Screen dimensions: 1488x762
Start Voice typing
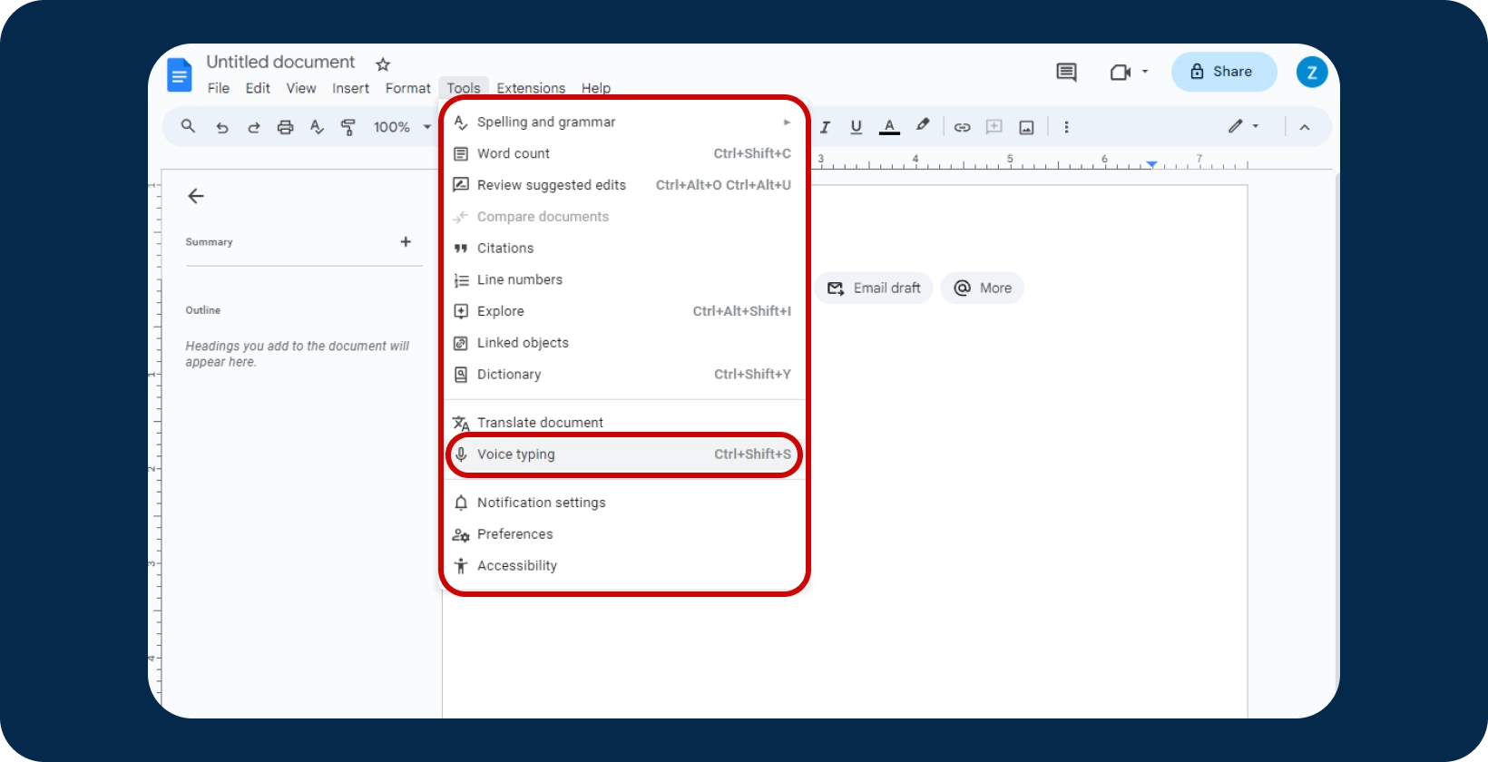tap(624, 454)
